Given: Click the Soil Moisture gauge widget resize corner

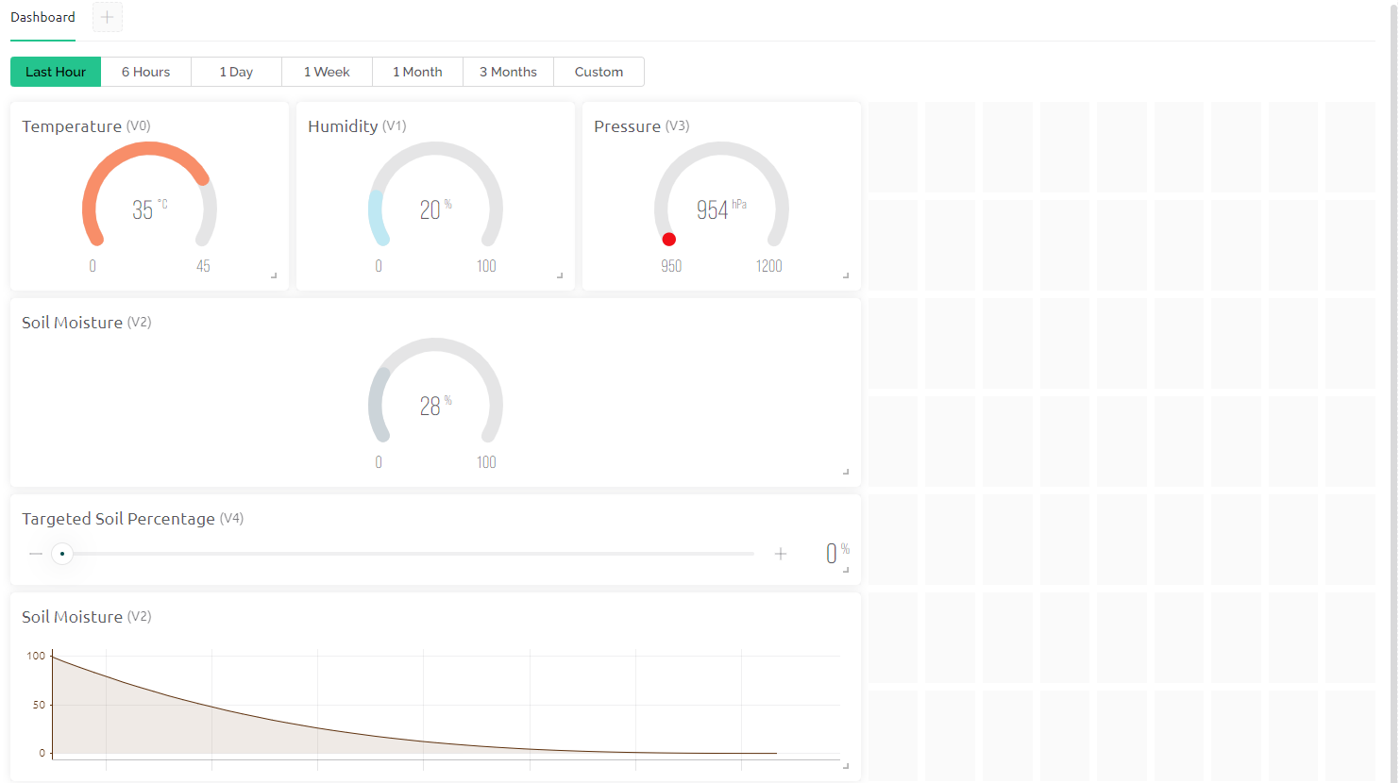Looking at the screenshot, I should pos(846,472).
